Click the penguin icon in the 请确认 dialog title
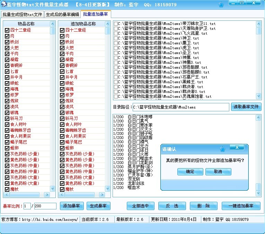The height and width of the screenshot is (234, 265). point(222,149)
